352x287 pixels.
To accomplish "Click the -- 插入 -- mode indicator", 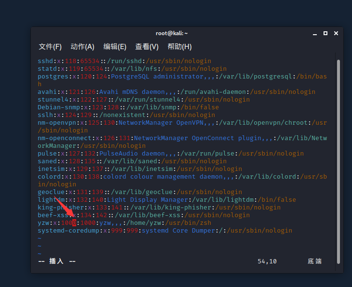I will click(56, 261).
